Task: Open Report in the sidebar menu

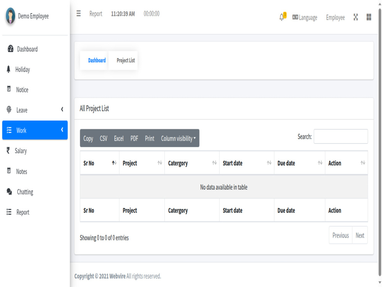Action: [35, 212]
